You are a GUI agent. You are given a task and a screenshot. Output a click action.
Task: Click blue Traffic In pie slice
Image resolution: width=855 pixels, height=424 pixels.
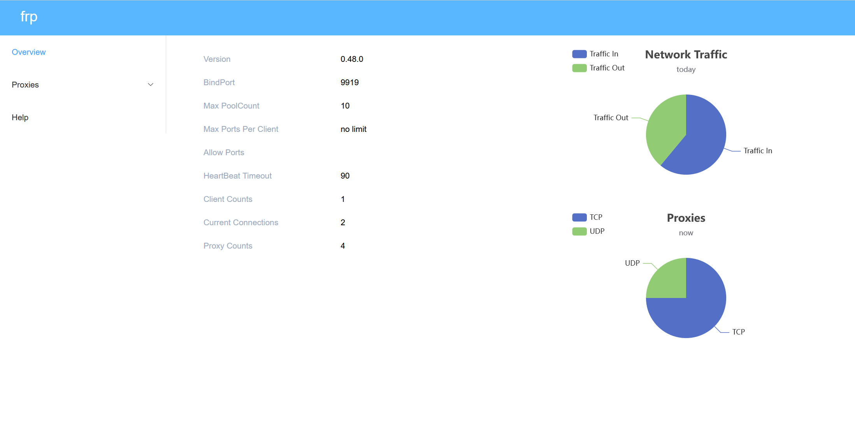[704, 144]
